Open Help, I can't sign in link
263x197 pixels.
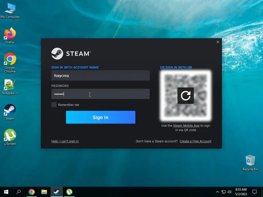65,141
